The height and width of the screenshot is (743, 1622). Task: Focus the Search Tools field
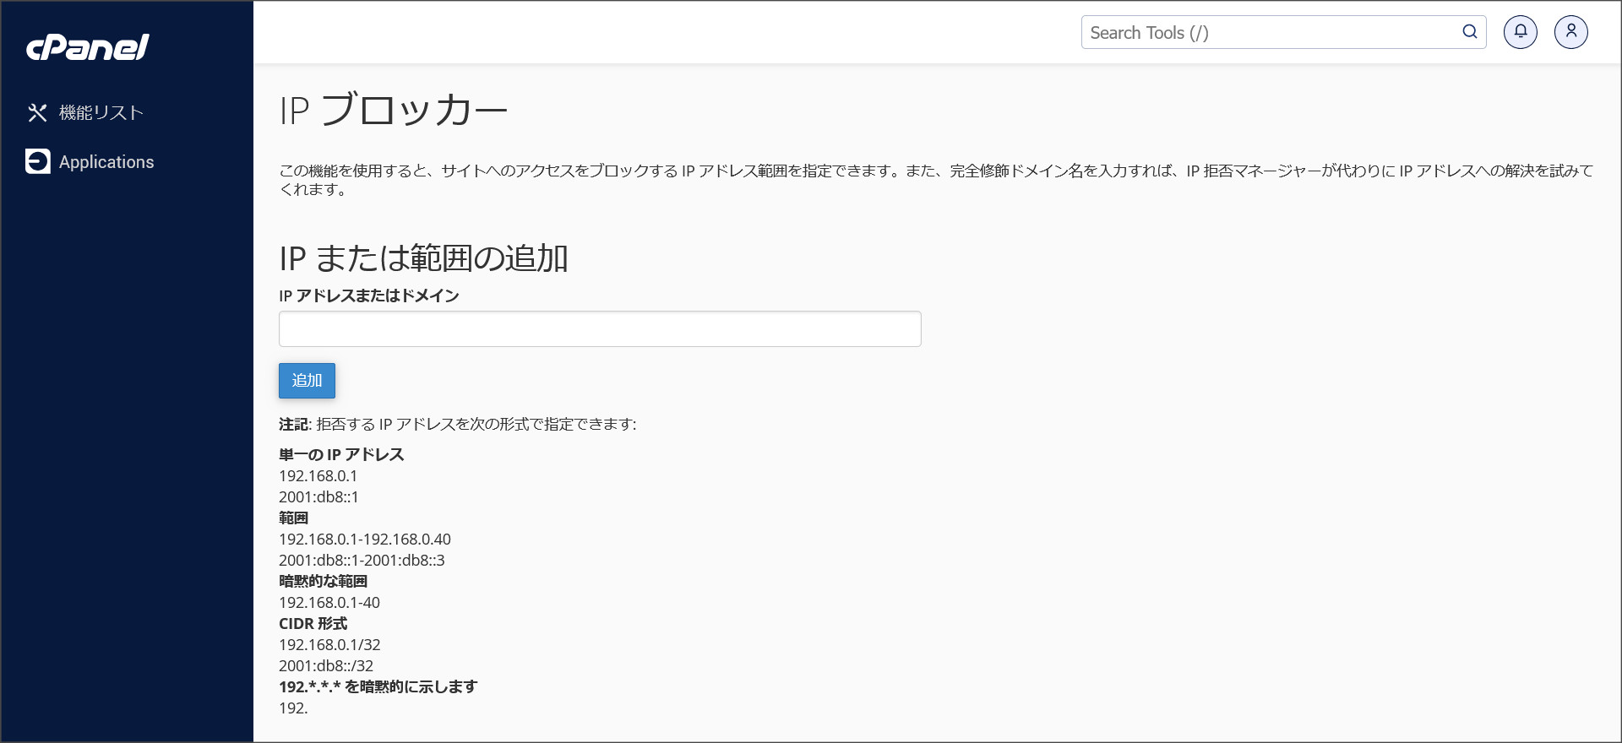pyautogui.click(x=1267, y=33)
